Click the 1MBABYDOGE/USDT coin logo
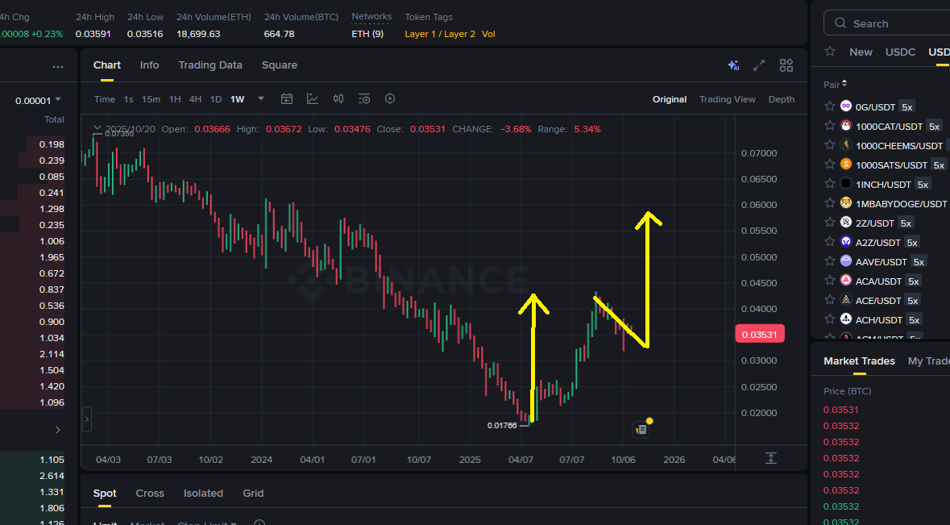The width and height of the screenshot is (950, 525). (x=846, y=203)
